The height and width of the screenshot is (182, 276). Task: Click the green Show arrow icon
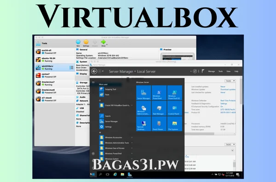point(103,42)
